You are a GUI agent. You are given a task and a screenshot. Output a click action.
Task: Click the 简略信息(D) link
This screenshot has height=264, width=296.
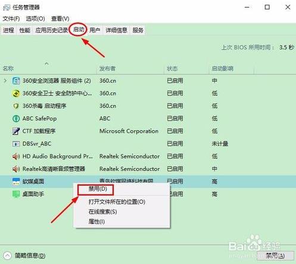pos(30,256)
